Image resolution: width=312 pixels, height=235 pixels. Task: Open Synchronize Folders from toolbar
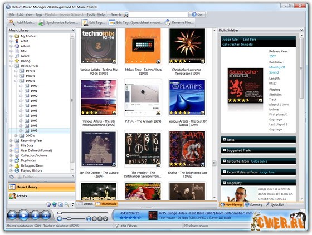(58, 22)
